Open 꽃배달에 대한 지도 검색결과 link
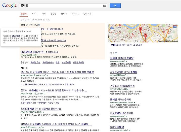 pos(127,45)
